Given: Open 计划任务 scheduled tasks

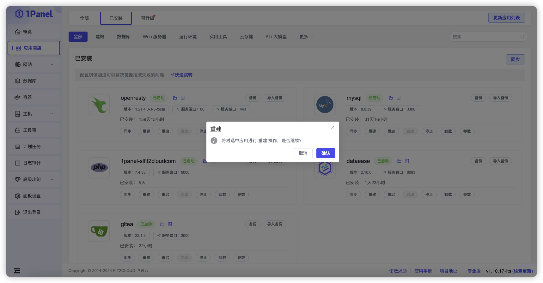Looking at the screenshot, I should point(34,147).
